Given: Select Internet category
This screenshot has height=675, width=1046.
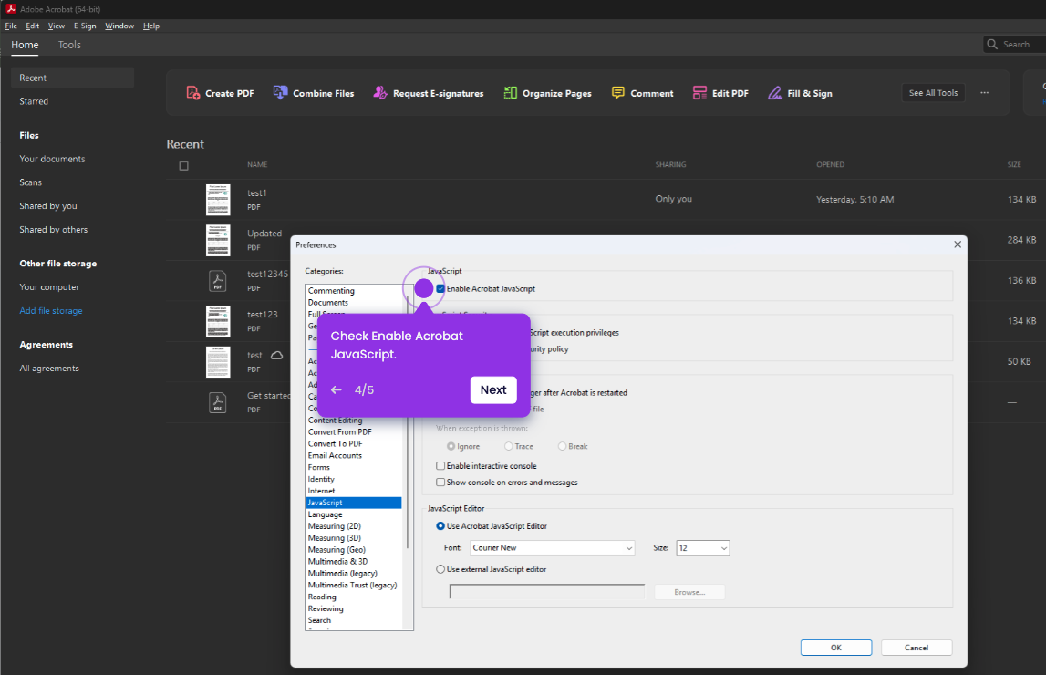Looking at the screenshot, I should point(322,491).
